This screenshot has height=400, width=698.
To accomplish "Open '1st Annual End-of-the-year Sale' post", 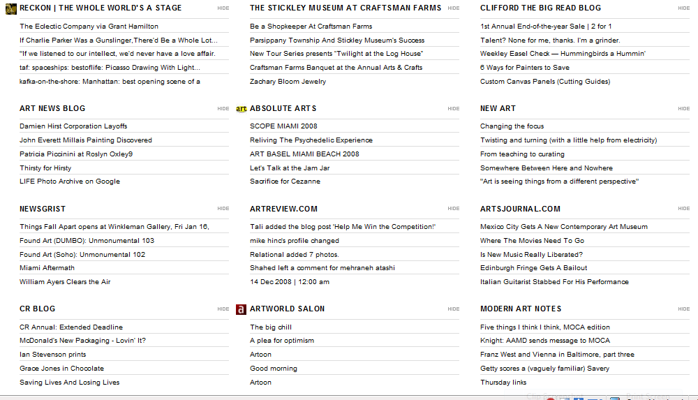I will click(x=546, y=27).
